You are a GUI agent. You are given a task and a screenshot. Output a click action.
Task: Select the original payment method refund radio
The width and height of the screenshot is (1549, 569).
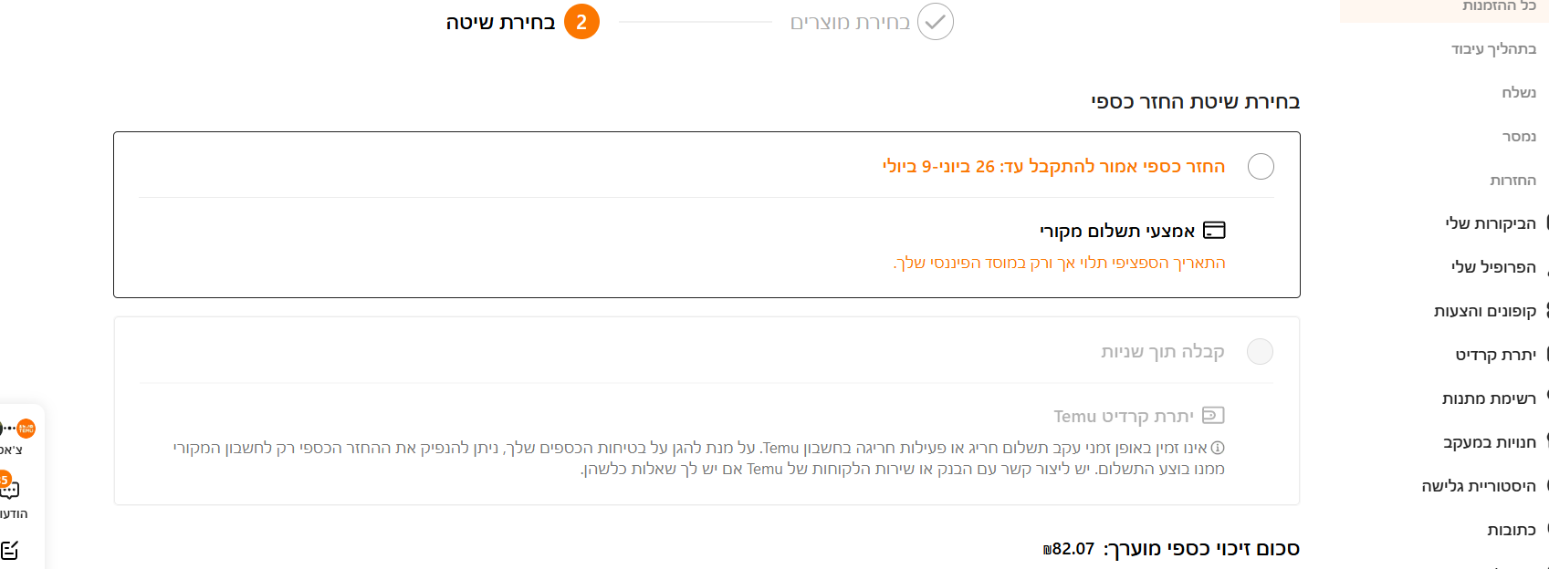1261,167
